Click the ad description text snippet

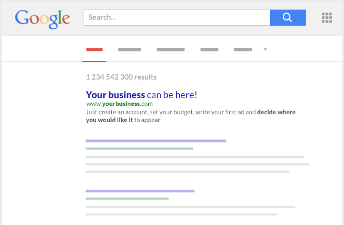tap(191, 116)
